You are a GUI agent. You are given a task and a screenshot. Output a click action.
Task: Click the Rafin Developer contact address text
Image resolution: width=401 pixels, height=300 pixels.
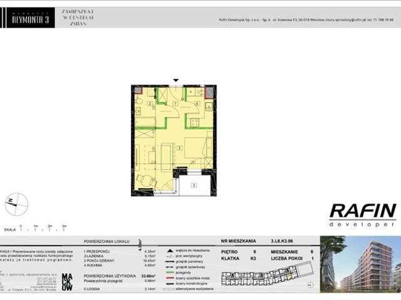pos(306,19)
